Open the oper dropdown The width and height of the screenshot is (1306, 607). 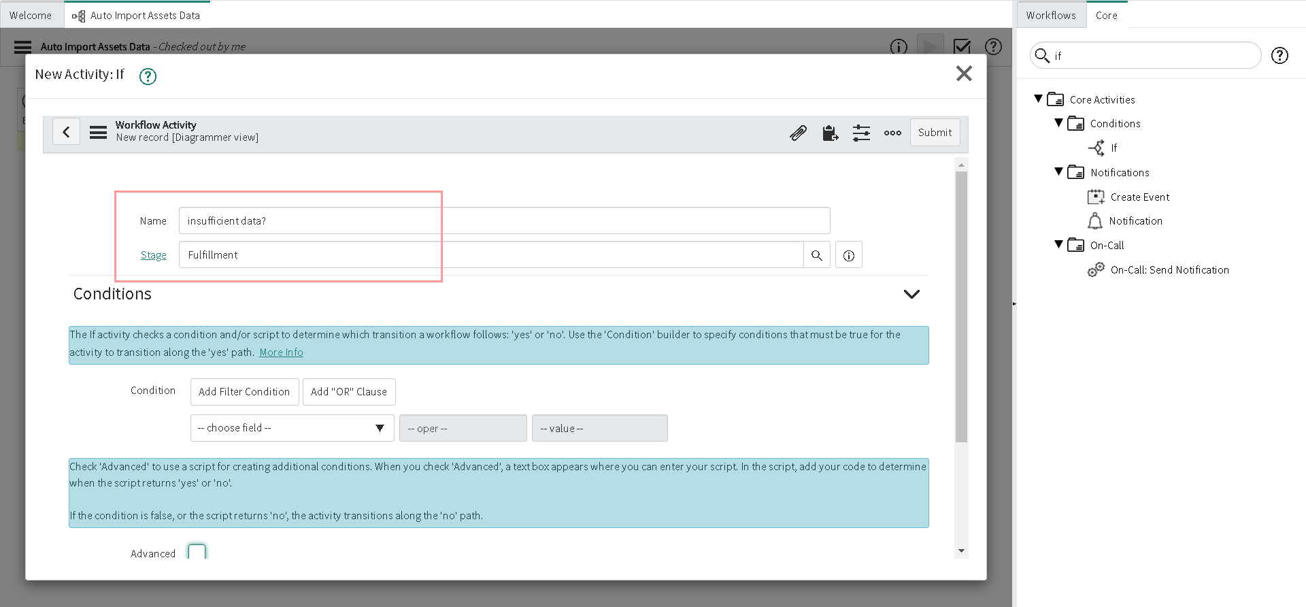463,428
